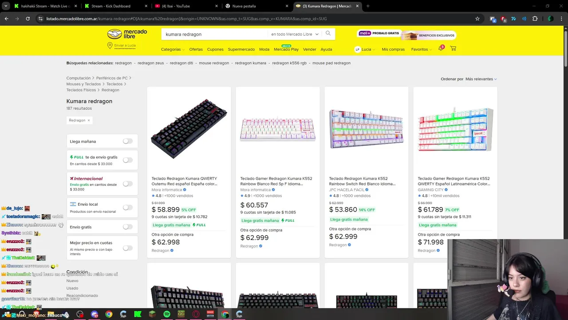Click the search magnifier icon
The height and width of the screenshot is (320, 568).
(328, 33)
